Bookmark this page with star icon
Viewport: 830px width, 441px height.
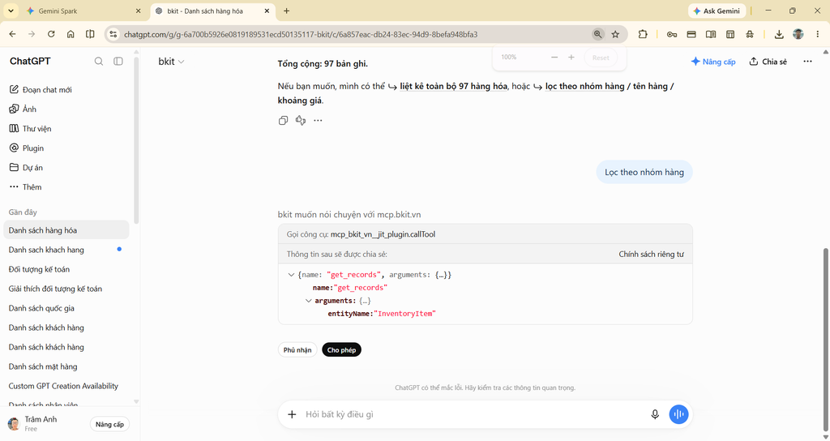click(615, 34)
